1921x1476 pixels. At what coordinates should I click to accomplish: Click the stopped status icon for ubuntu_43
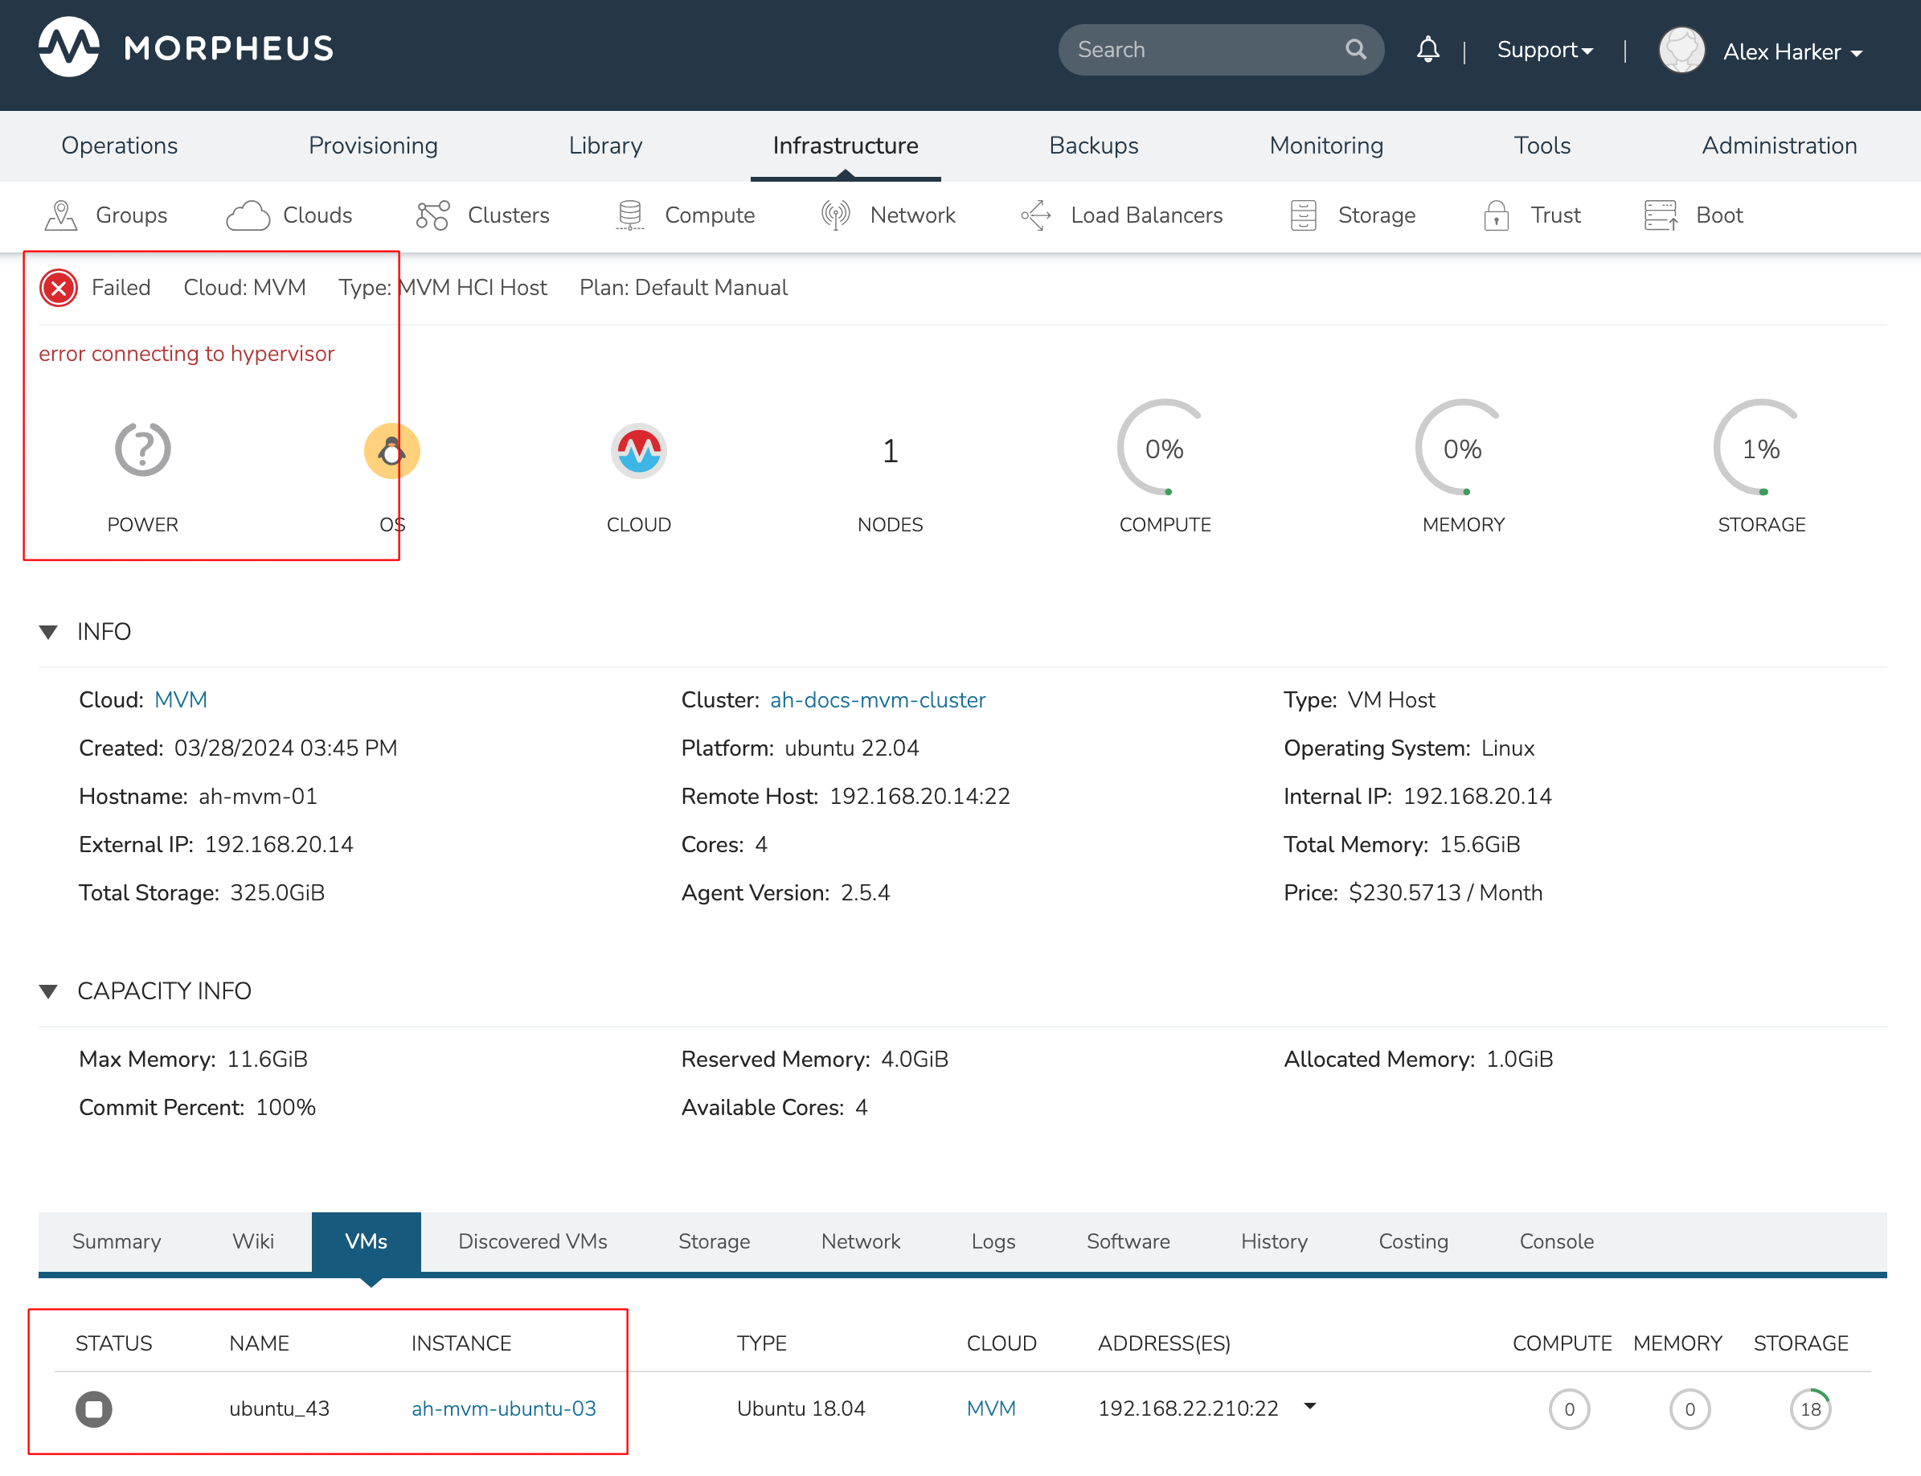click(94, 1409)
